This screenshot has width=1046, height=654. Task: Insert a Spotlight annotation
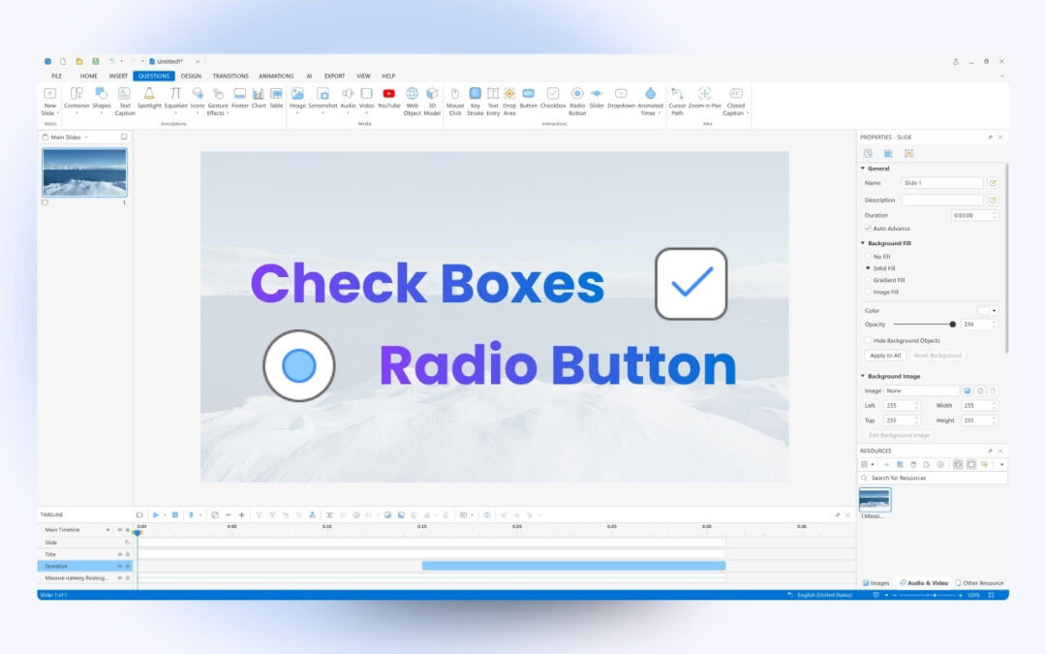click(x=149, y=98)
